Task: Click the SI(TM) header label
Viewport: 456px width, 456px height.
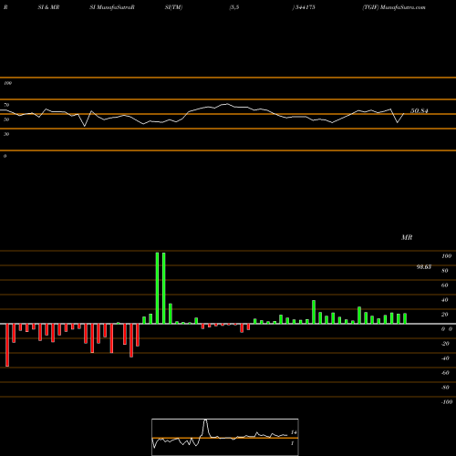Action: 173,7
